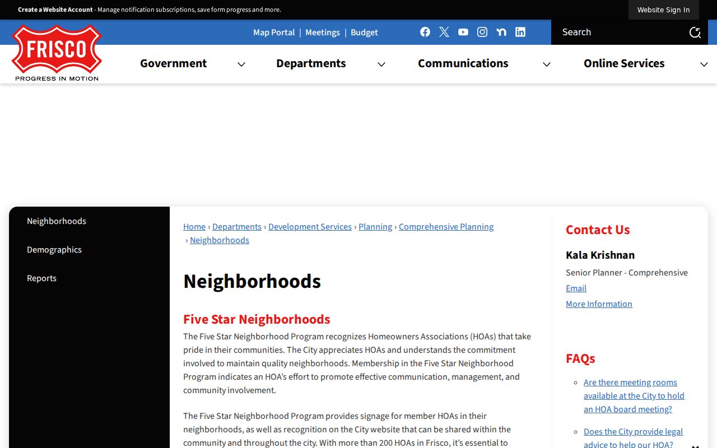Open the Nextdoor social icon
The image size is (717, 448).
pos(501,32)
